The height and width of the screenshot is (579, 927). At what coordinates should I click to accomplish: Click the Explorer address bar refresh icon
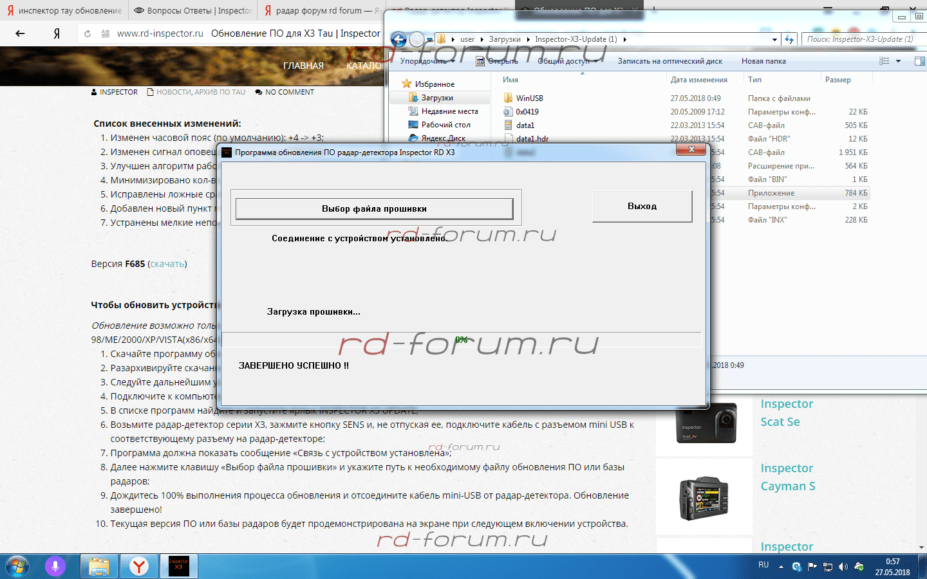(x=789, y=39)
